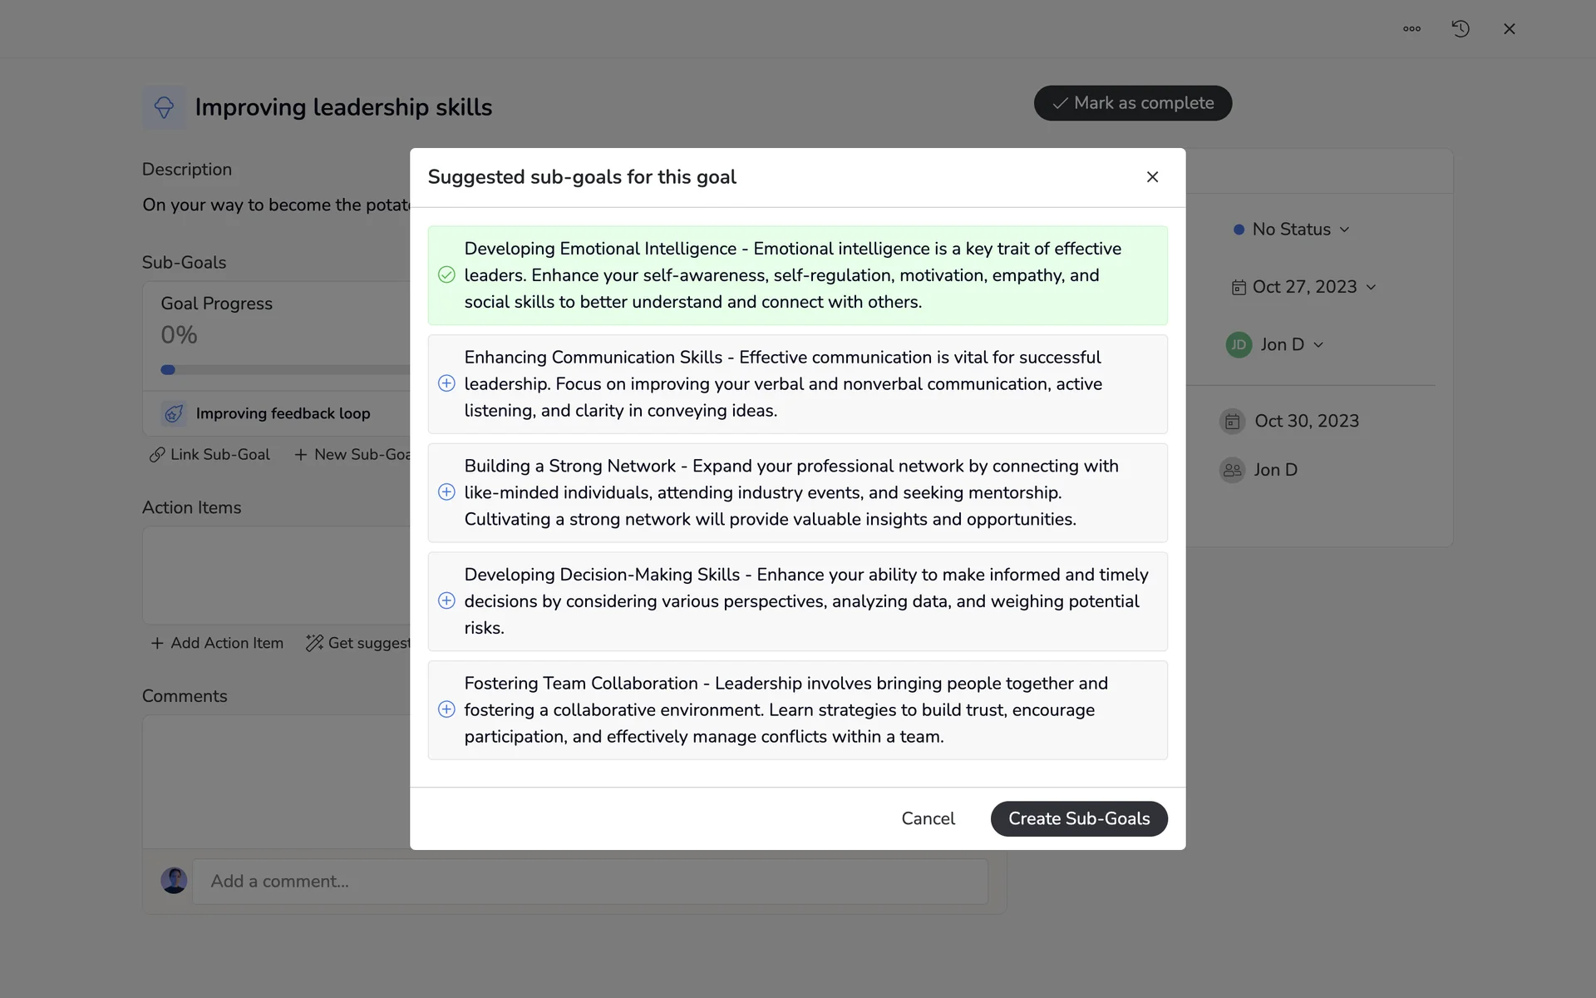Click the JD avatar next to Jon D
1596x998 pixels.
[1239, 344]
